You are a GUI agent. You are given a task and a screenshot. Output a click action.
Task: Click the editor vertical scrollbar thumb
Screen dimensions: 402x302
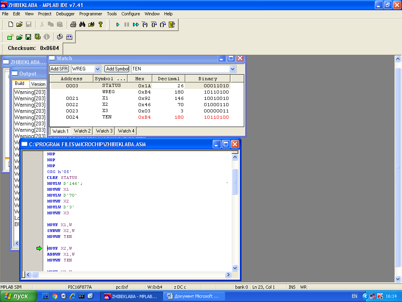pos(235,182)
